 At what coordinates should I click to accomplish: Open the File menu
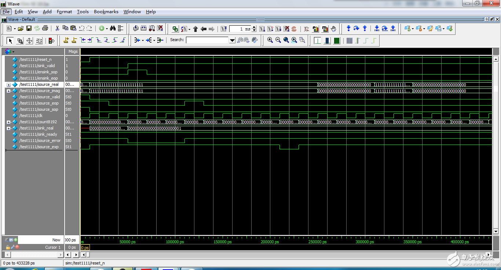tap(6, 12)
